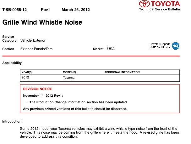Click the Introduction section heading
Viewport: 191px width, 144px height.
coord(12,122)
